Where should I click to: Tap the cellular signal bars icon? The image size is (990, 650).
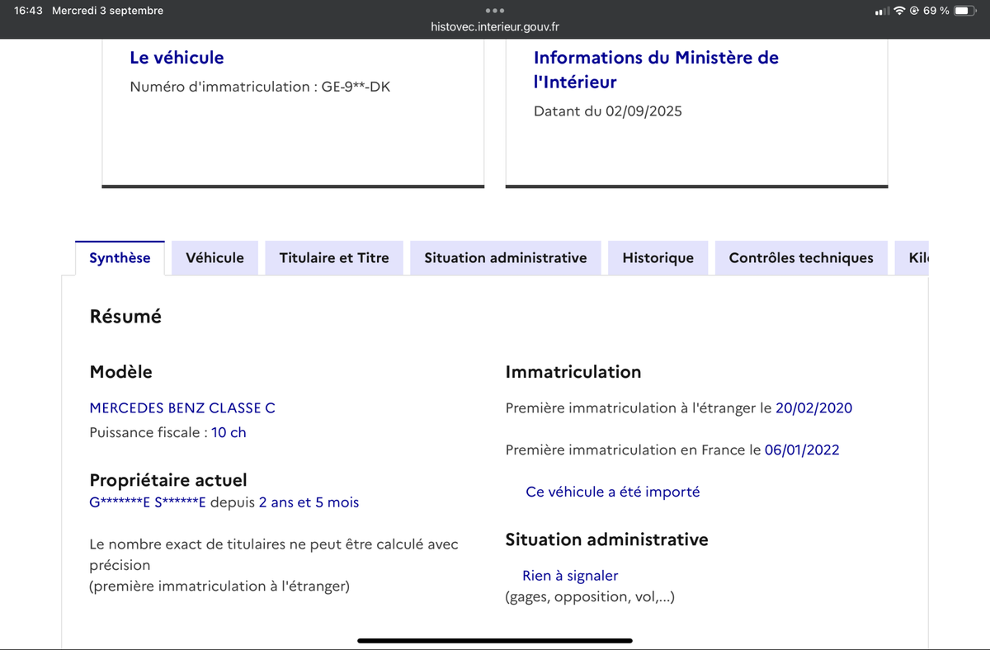click(x=882, y=11)
